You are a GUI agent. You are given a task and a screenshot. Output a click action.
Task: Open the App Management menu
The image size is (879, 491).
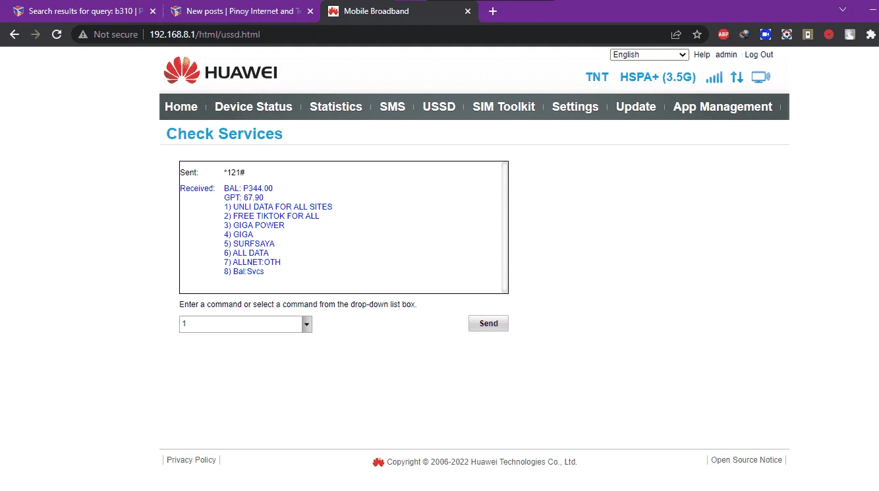[x=723, y=107]
